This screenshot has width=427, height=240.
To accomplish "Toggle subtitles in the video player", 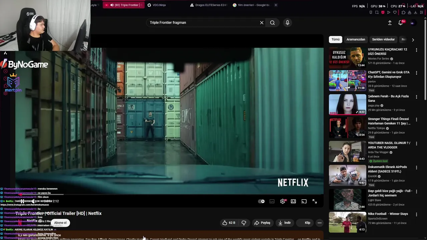I will (272, 201).
